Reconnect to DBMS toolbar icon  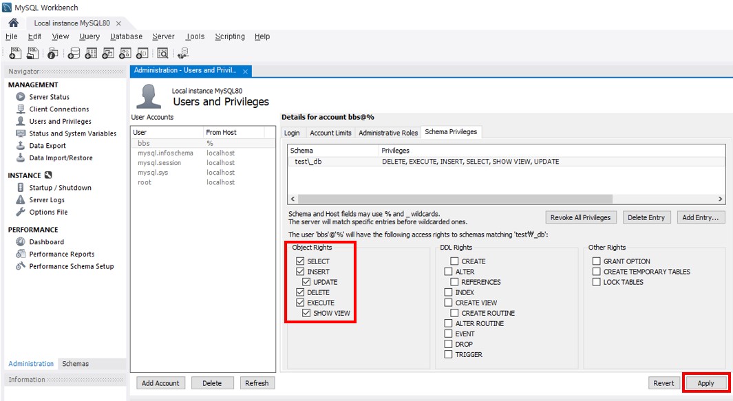tap(183, 53)
